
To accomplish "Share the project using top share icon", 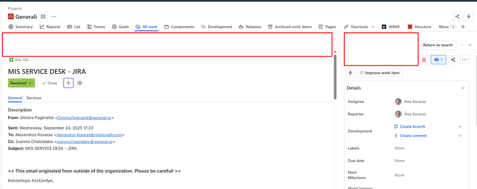I will point(457,17).
